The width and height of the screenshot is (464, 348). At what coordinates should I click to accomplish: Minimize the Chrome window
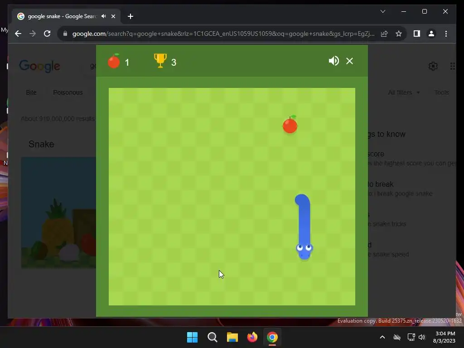pos(404,11)
